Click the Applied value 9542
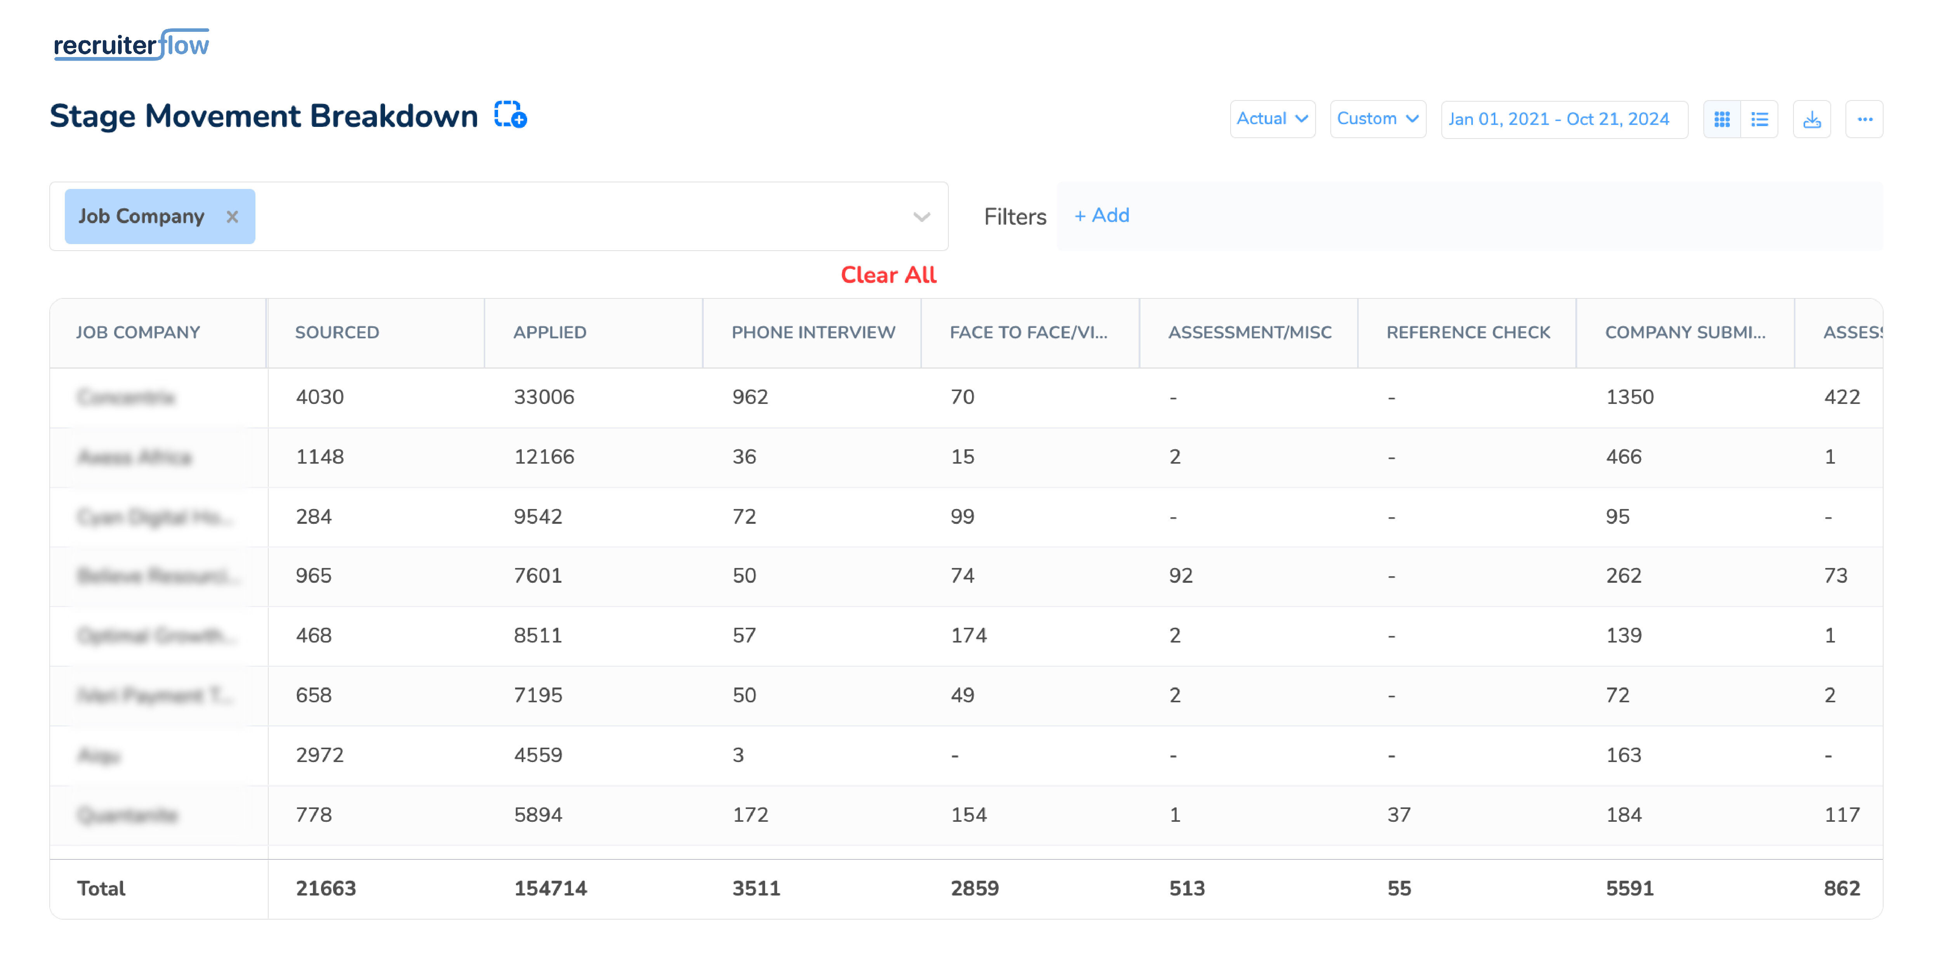Image resolution: width=1941 pixels, height=970 pixels. tap(538, 517)
